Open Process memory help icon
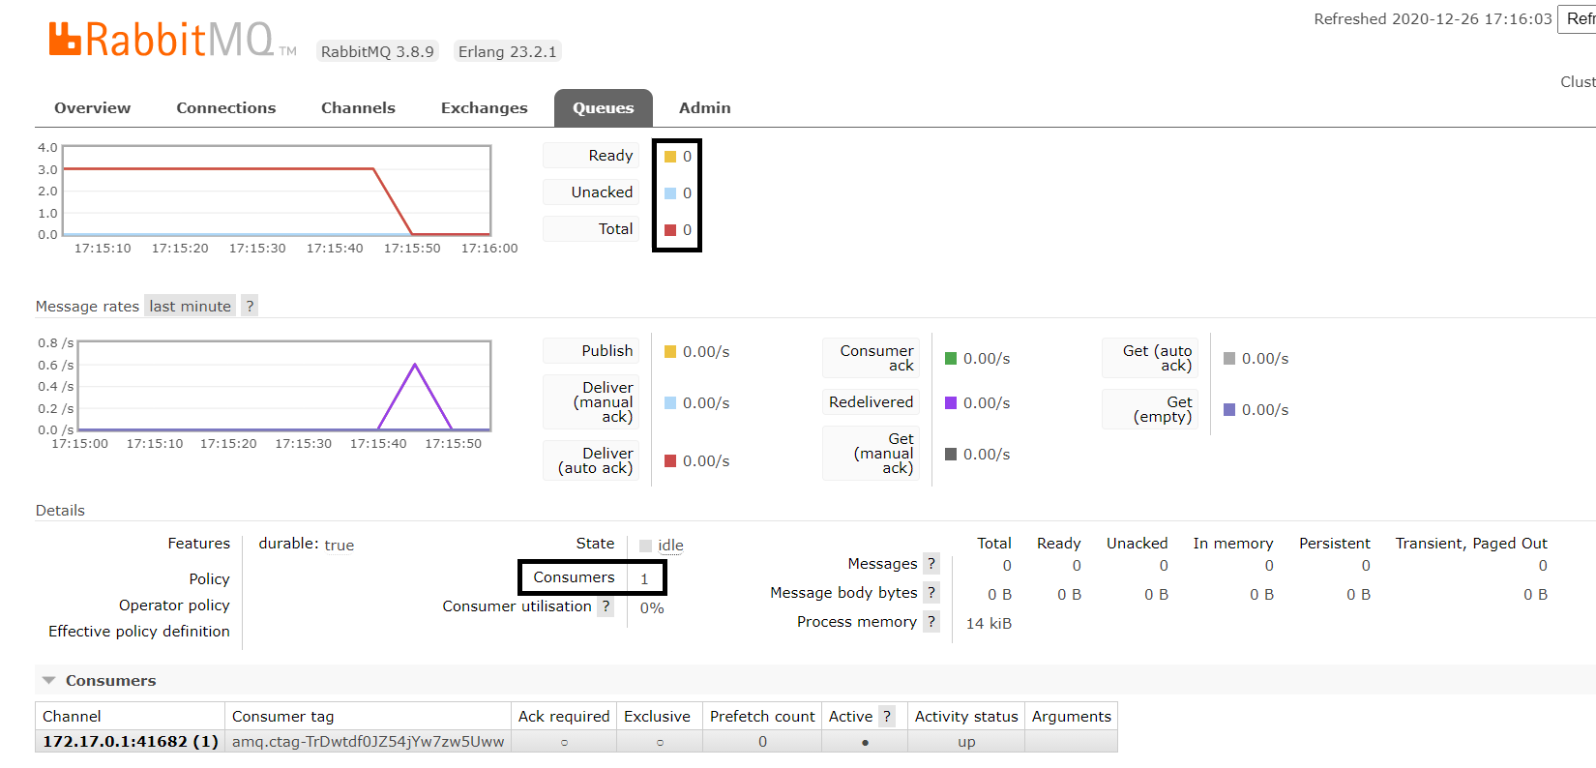The height and width of the screenshot is (768, 1596). (931, 621)
